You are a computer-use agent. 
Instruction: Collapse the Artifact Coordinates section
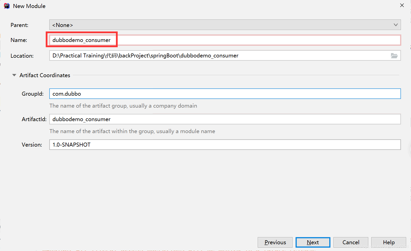coord(14,75)
